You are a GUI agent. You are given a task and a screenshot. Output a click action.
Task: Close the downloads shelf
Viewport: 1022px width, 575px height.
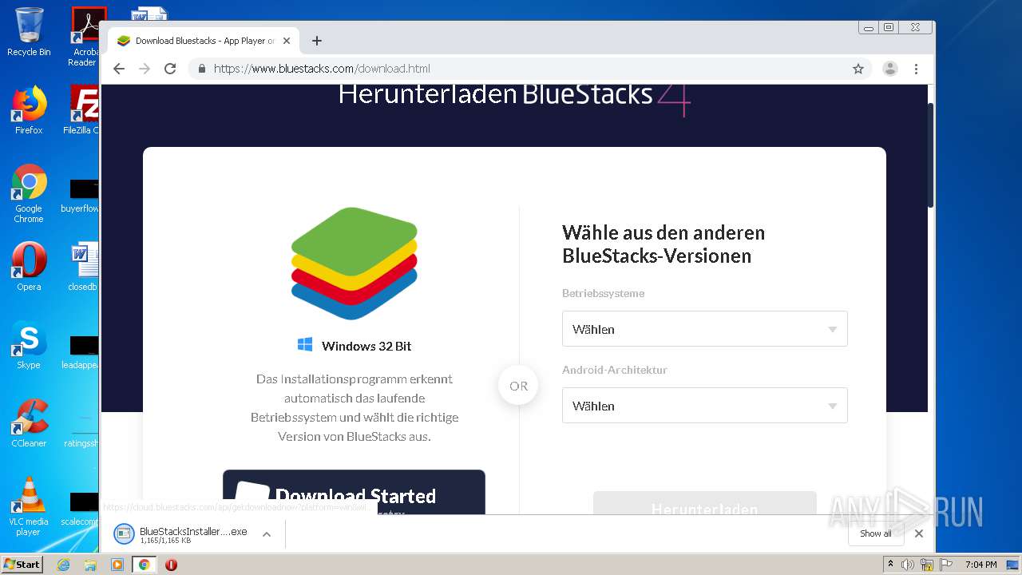(919, 533)
